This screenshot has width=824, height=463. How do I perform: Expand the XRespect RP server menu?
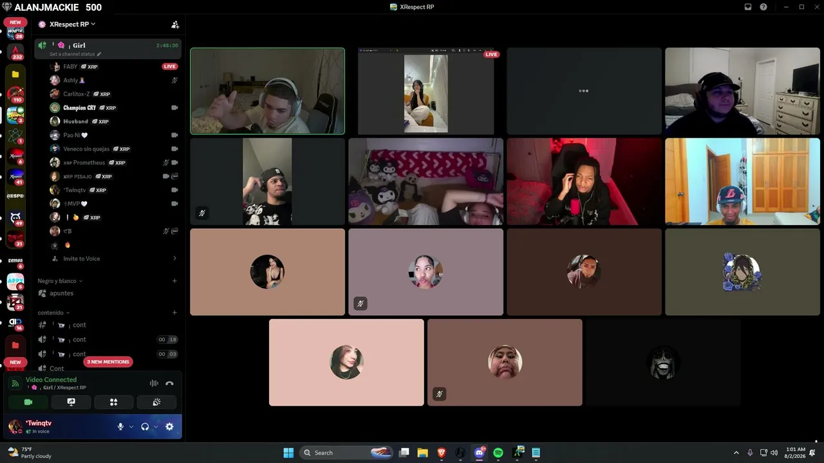66,24
